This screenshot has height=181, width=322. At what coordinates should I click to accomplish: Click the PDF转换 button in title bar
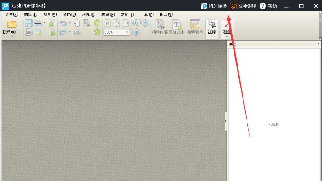[x=214, y=6]
